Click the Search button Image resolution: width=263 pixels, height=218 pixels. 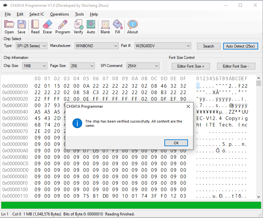[209, 46]
